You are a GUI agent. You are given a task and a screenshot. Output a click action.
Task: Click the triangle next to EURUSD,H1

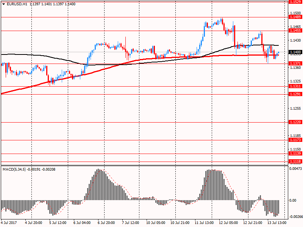pos(4,4)
